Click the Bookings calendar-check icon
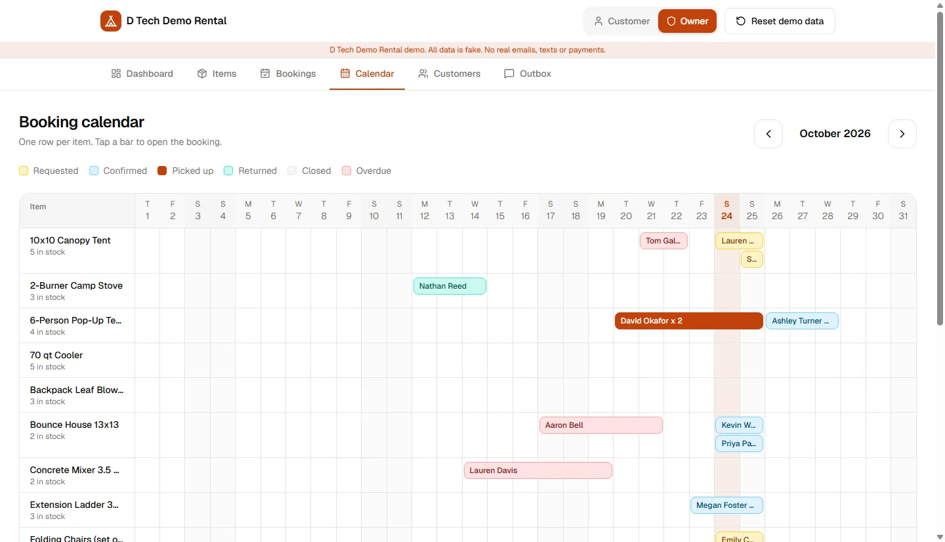 pos(266,73)
